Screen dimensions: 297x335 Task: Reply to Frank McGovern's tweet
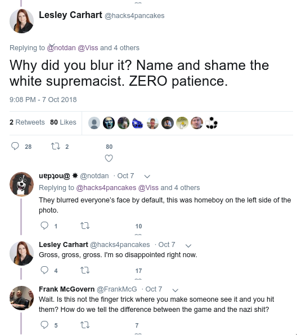pyautogui.click(x=44, y=325)
